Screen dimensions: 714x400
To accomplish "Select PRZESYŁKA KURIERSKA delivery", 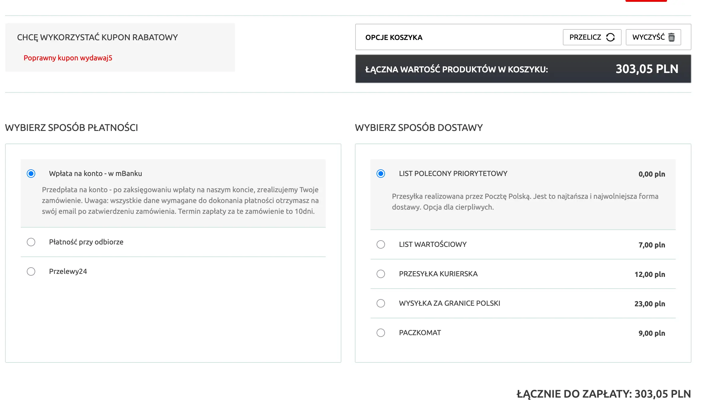I will [x=381, y=274].
